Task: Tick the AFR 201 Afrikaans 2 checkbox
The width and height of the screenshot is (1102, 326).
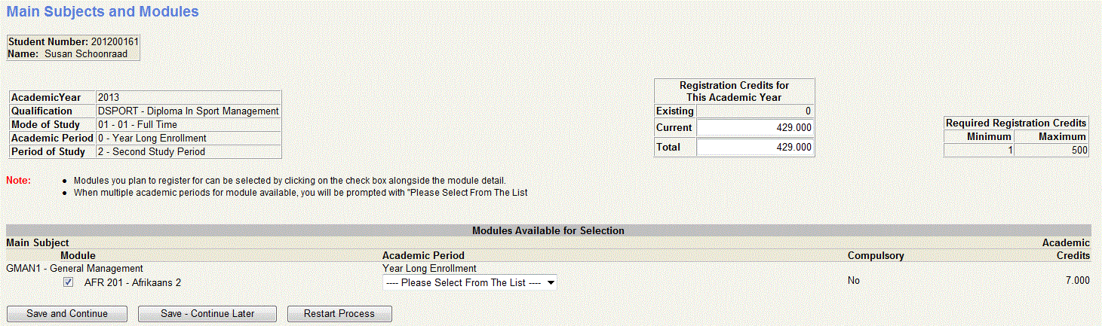Action: [69, 282]
